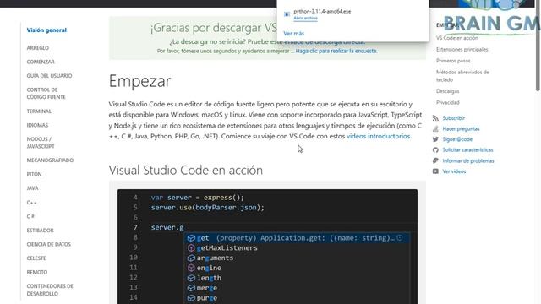This screenshot has width=541, height=304.
Task: Open the videos introductorios link
Action: [378, 136]
